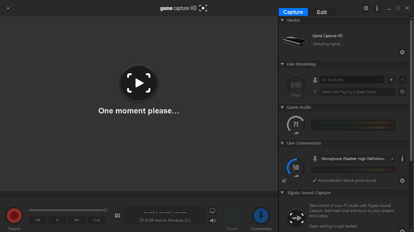Click the playback timeline slider handle
The image size is (414, 232).
click(105, 210)
